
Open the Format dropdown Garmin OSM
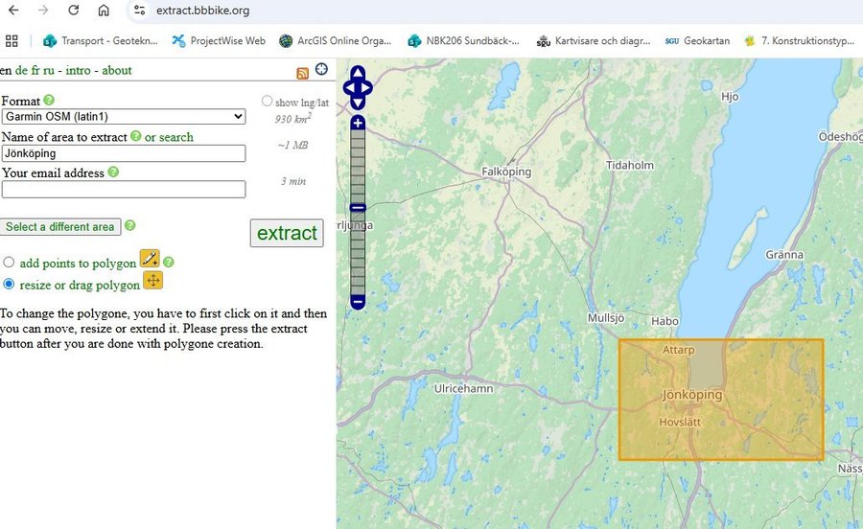[124, 117]
